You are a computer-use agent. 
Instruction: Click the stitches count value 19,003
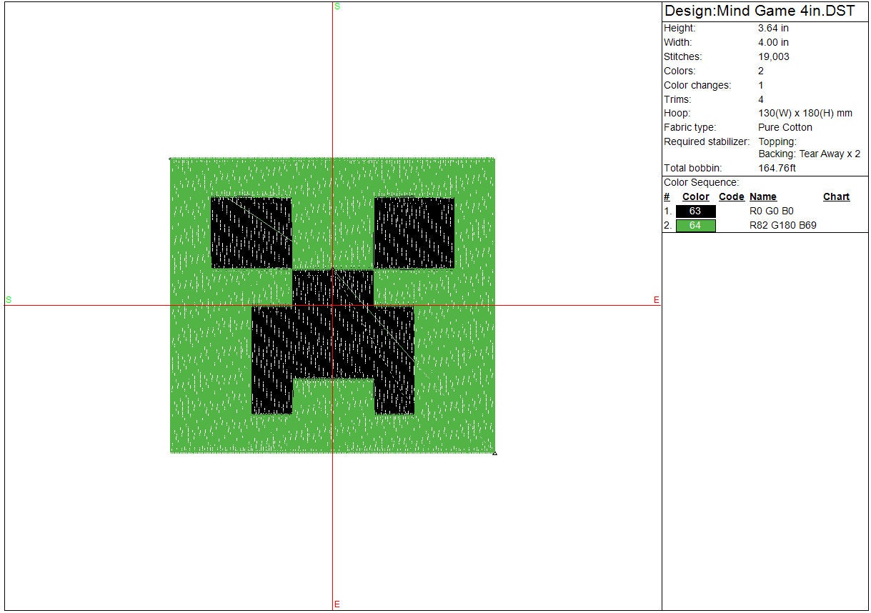click(773, 57)
